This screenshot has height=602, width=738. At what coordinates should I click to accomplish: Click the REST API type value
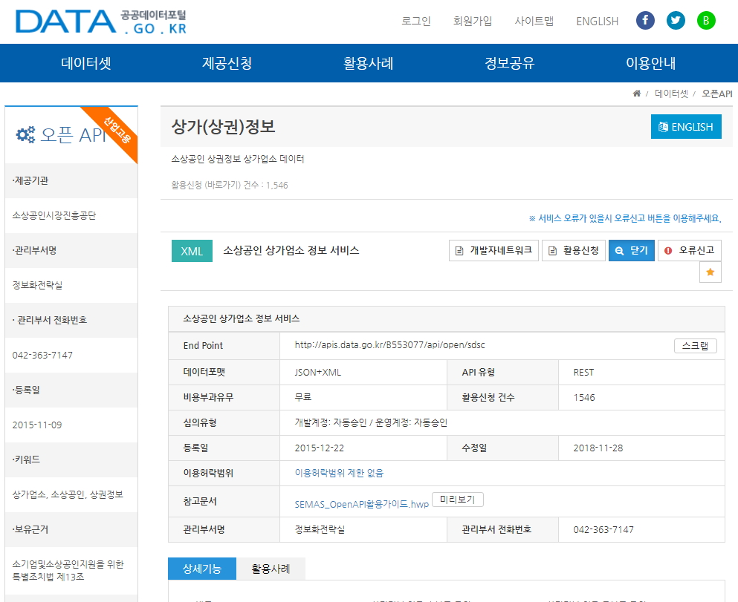[x=583, y=372]
